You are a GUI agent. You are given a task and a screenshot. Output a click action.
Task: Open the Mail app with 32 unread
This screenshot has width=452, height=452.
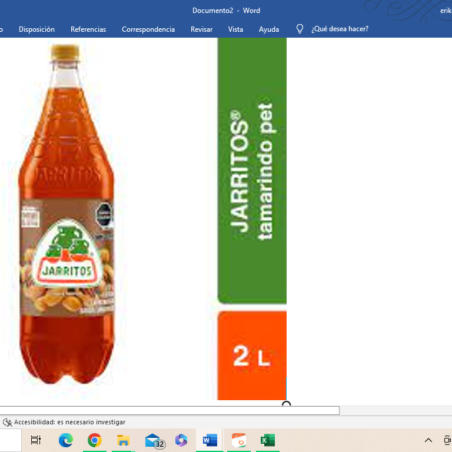(x=155, y=441)
